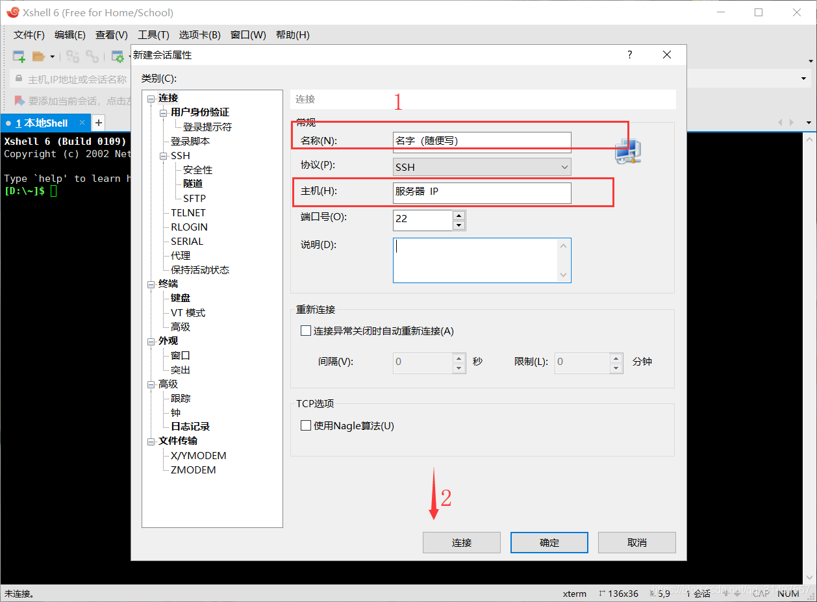Select 日志记录 tree item
The height and width of the screenshot is (602, 817).
tap(190, 427)
